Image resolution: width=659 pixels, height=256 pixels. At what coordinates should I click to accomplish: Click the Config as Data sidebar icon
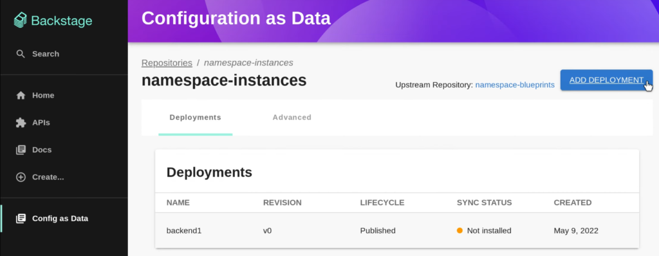coord(21,219)
